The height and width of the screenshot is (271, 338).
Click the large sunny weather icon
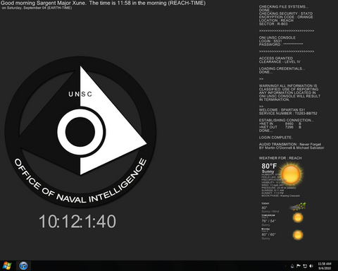(291, 175)
